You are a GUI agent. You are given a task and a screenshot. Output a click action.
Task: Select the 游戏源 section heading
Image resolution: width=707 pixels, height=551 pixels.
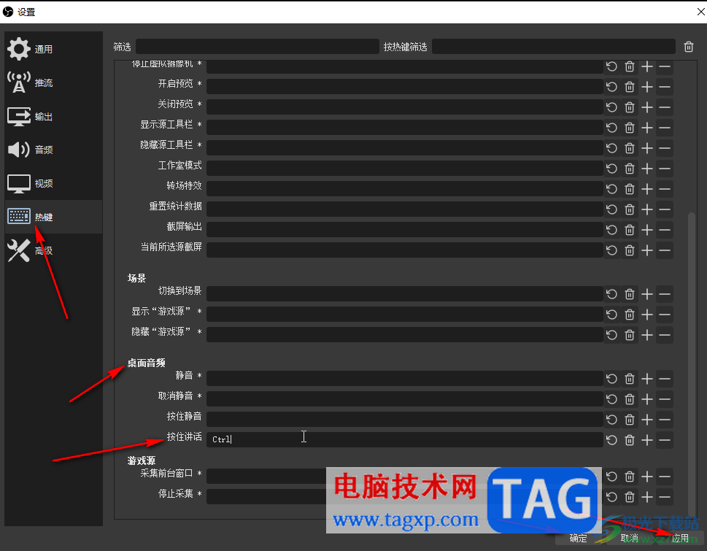pyautogui.click(x=141, y=461)
